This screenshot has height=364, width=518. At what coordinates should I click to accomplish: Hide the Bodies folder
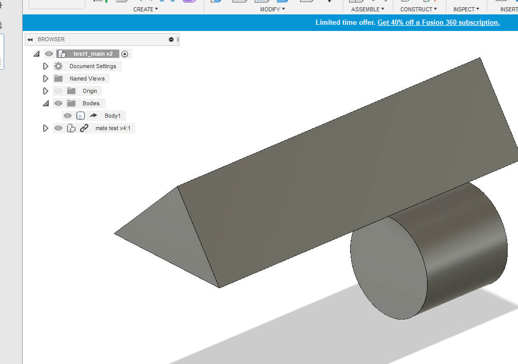[58, 103]
